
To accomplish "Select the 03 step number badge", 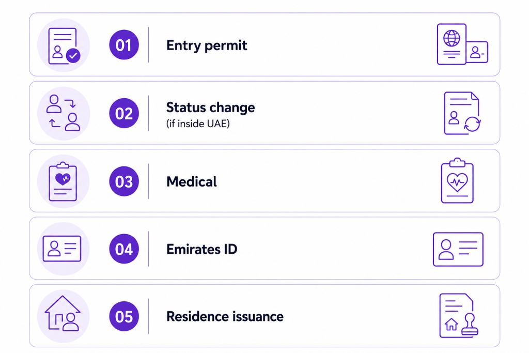I will click(x=124, y=181).
